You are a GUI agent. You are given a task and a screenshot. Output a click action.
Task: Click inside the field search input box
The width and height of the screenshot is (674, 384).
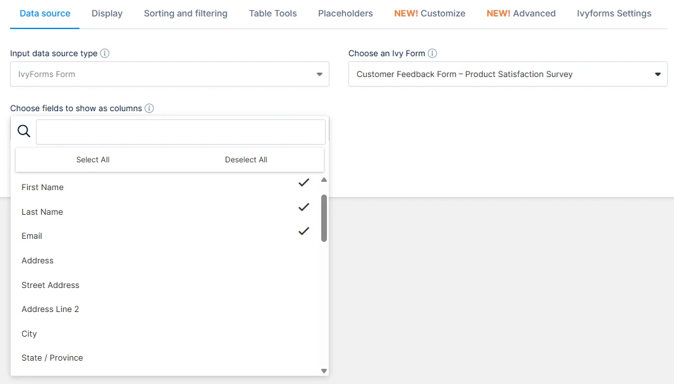180,131
